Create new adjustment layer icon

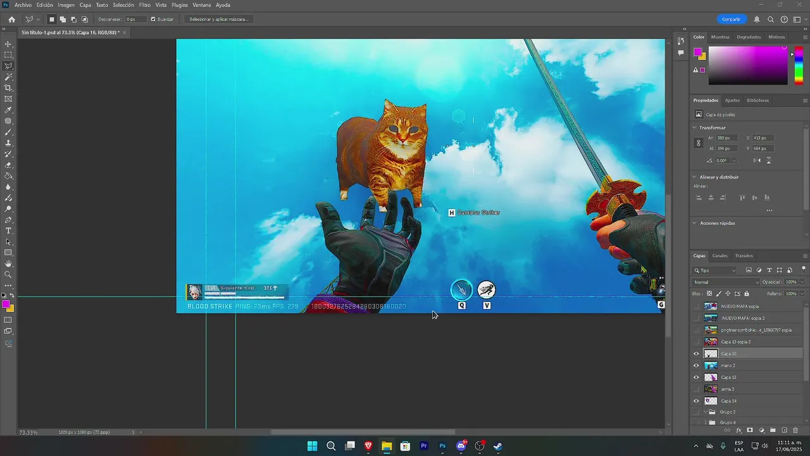[761, 431]
